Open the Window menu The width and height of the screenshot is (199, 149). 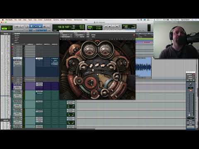(69, 20)
